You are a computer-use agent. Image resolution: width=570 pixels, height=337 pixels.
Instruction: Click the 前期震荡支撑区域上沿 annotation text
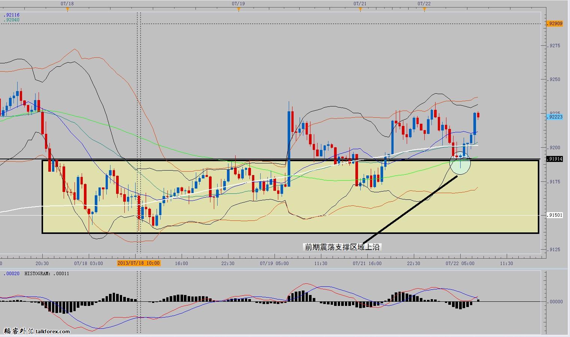pyautogui.click(x=342, y=247)
